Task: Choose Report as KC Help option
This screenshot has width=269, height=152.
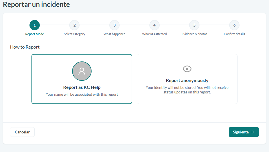Action: [x=82, y=79]
